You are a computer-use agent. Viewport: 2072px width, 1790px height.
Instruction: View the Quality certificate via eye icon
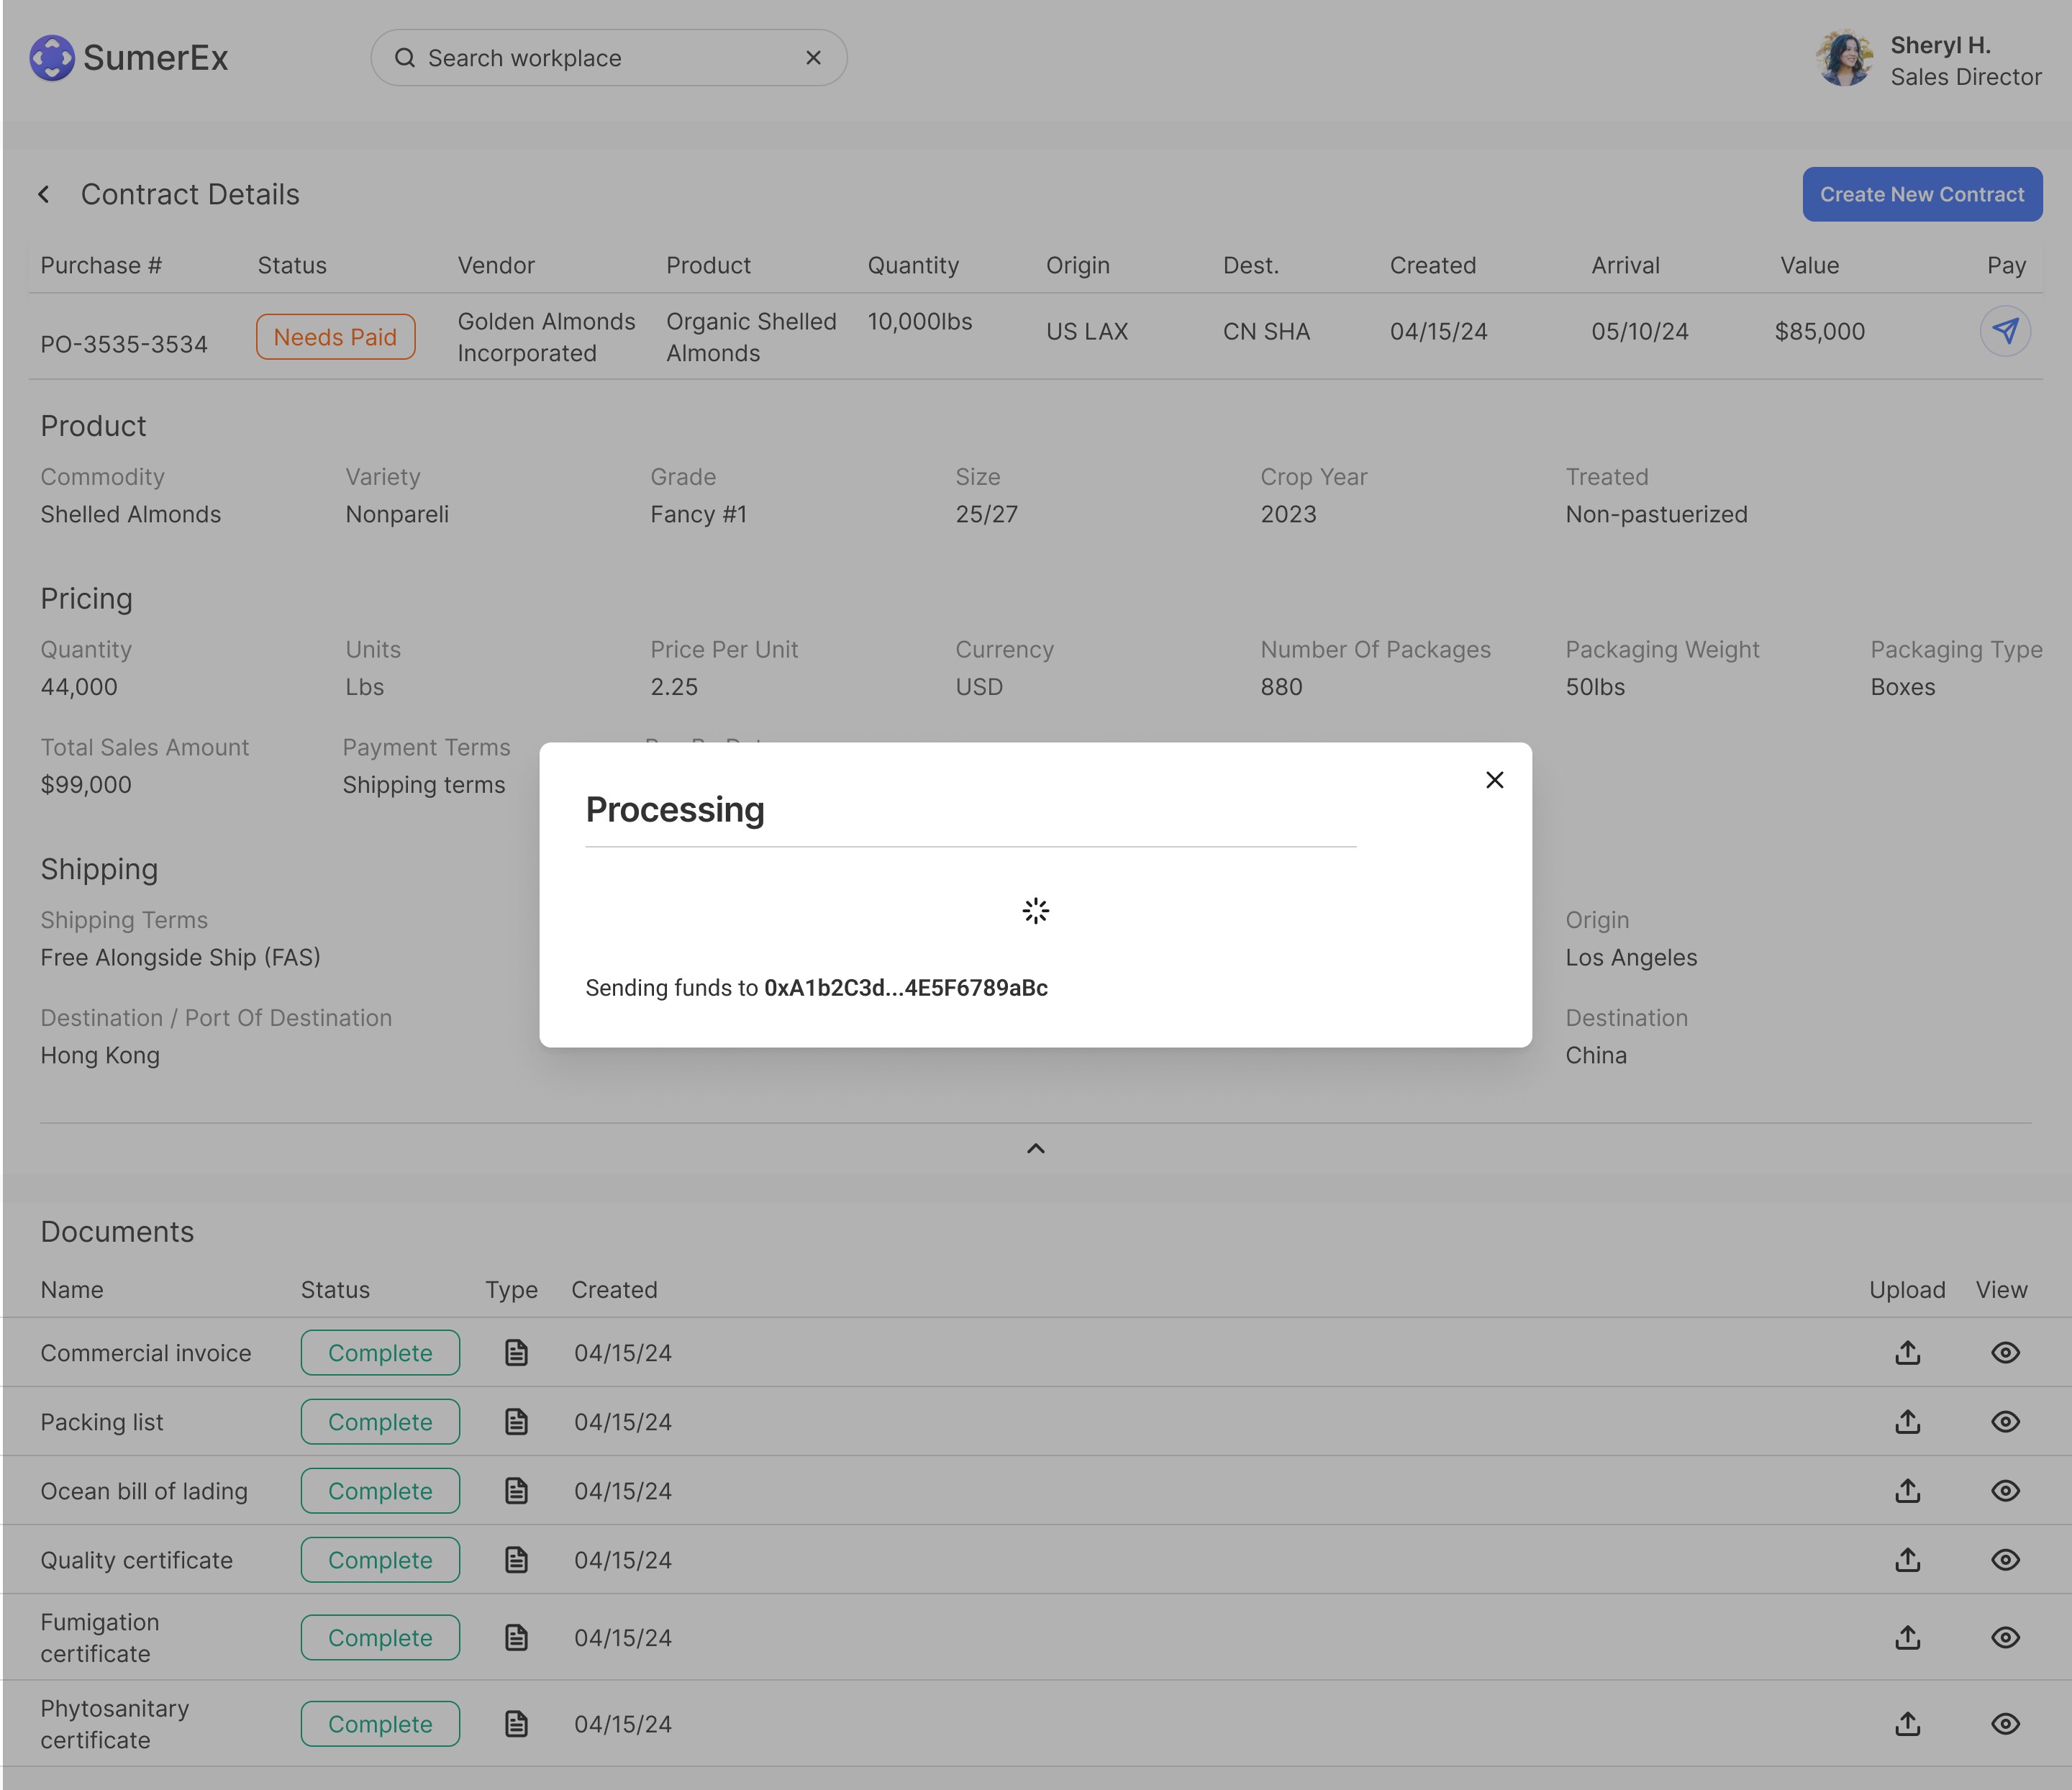pyautogui.click(x=2004, y=1560)
